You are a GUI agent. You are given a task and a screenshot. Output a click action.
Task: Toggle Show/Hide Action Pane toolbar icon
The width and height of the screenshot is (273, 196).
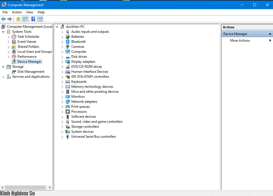click(40, 19)
